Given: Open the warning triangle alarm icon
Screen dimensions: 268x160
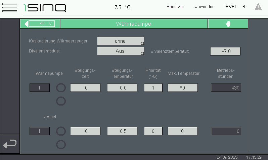Looking at the screenshot, I should (258, 7).
